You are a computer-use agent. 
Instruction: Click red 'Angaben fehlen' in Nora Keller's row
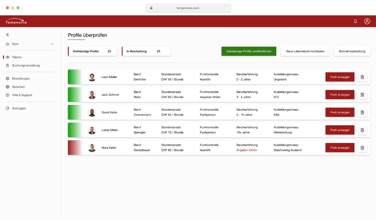point(247,150)
